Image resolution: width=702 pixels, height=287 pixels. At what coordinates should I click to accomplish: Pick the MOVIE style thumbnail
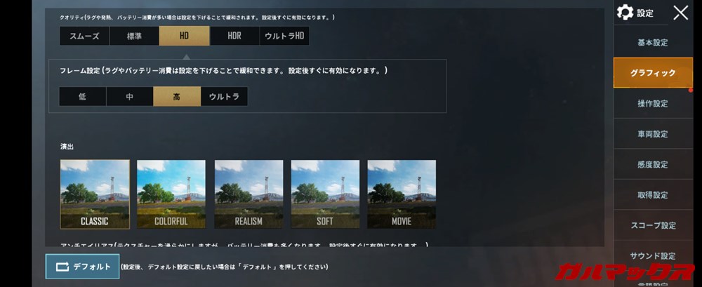click(x=402, y=194)
